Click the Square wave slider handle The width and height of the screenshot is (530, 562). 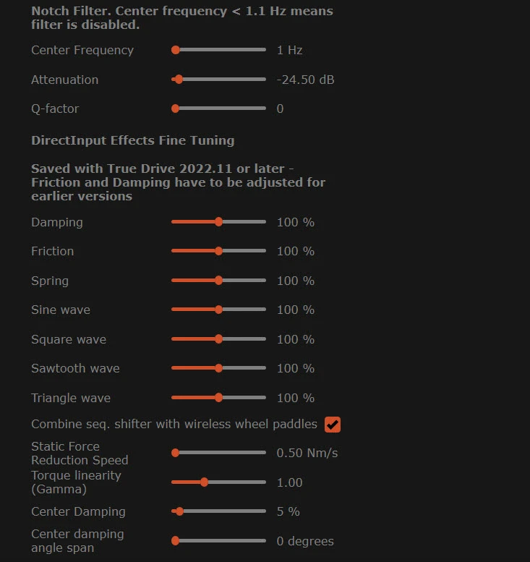coord(218,339)
